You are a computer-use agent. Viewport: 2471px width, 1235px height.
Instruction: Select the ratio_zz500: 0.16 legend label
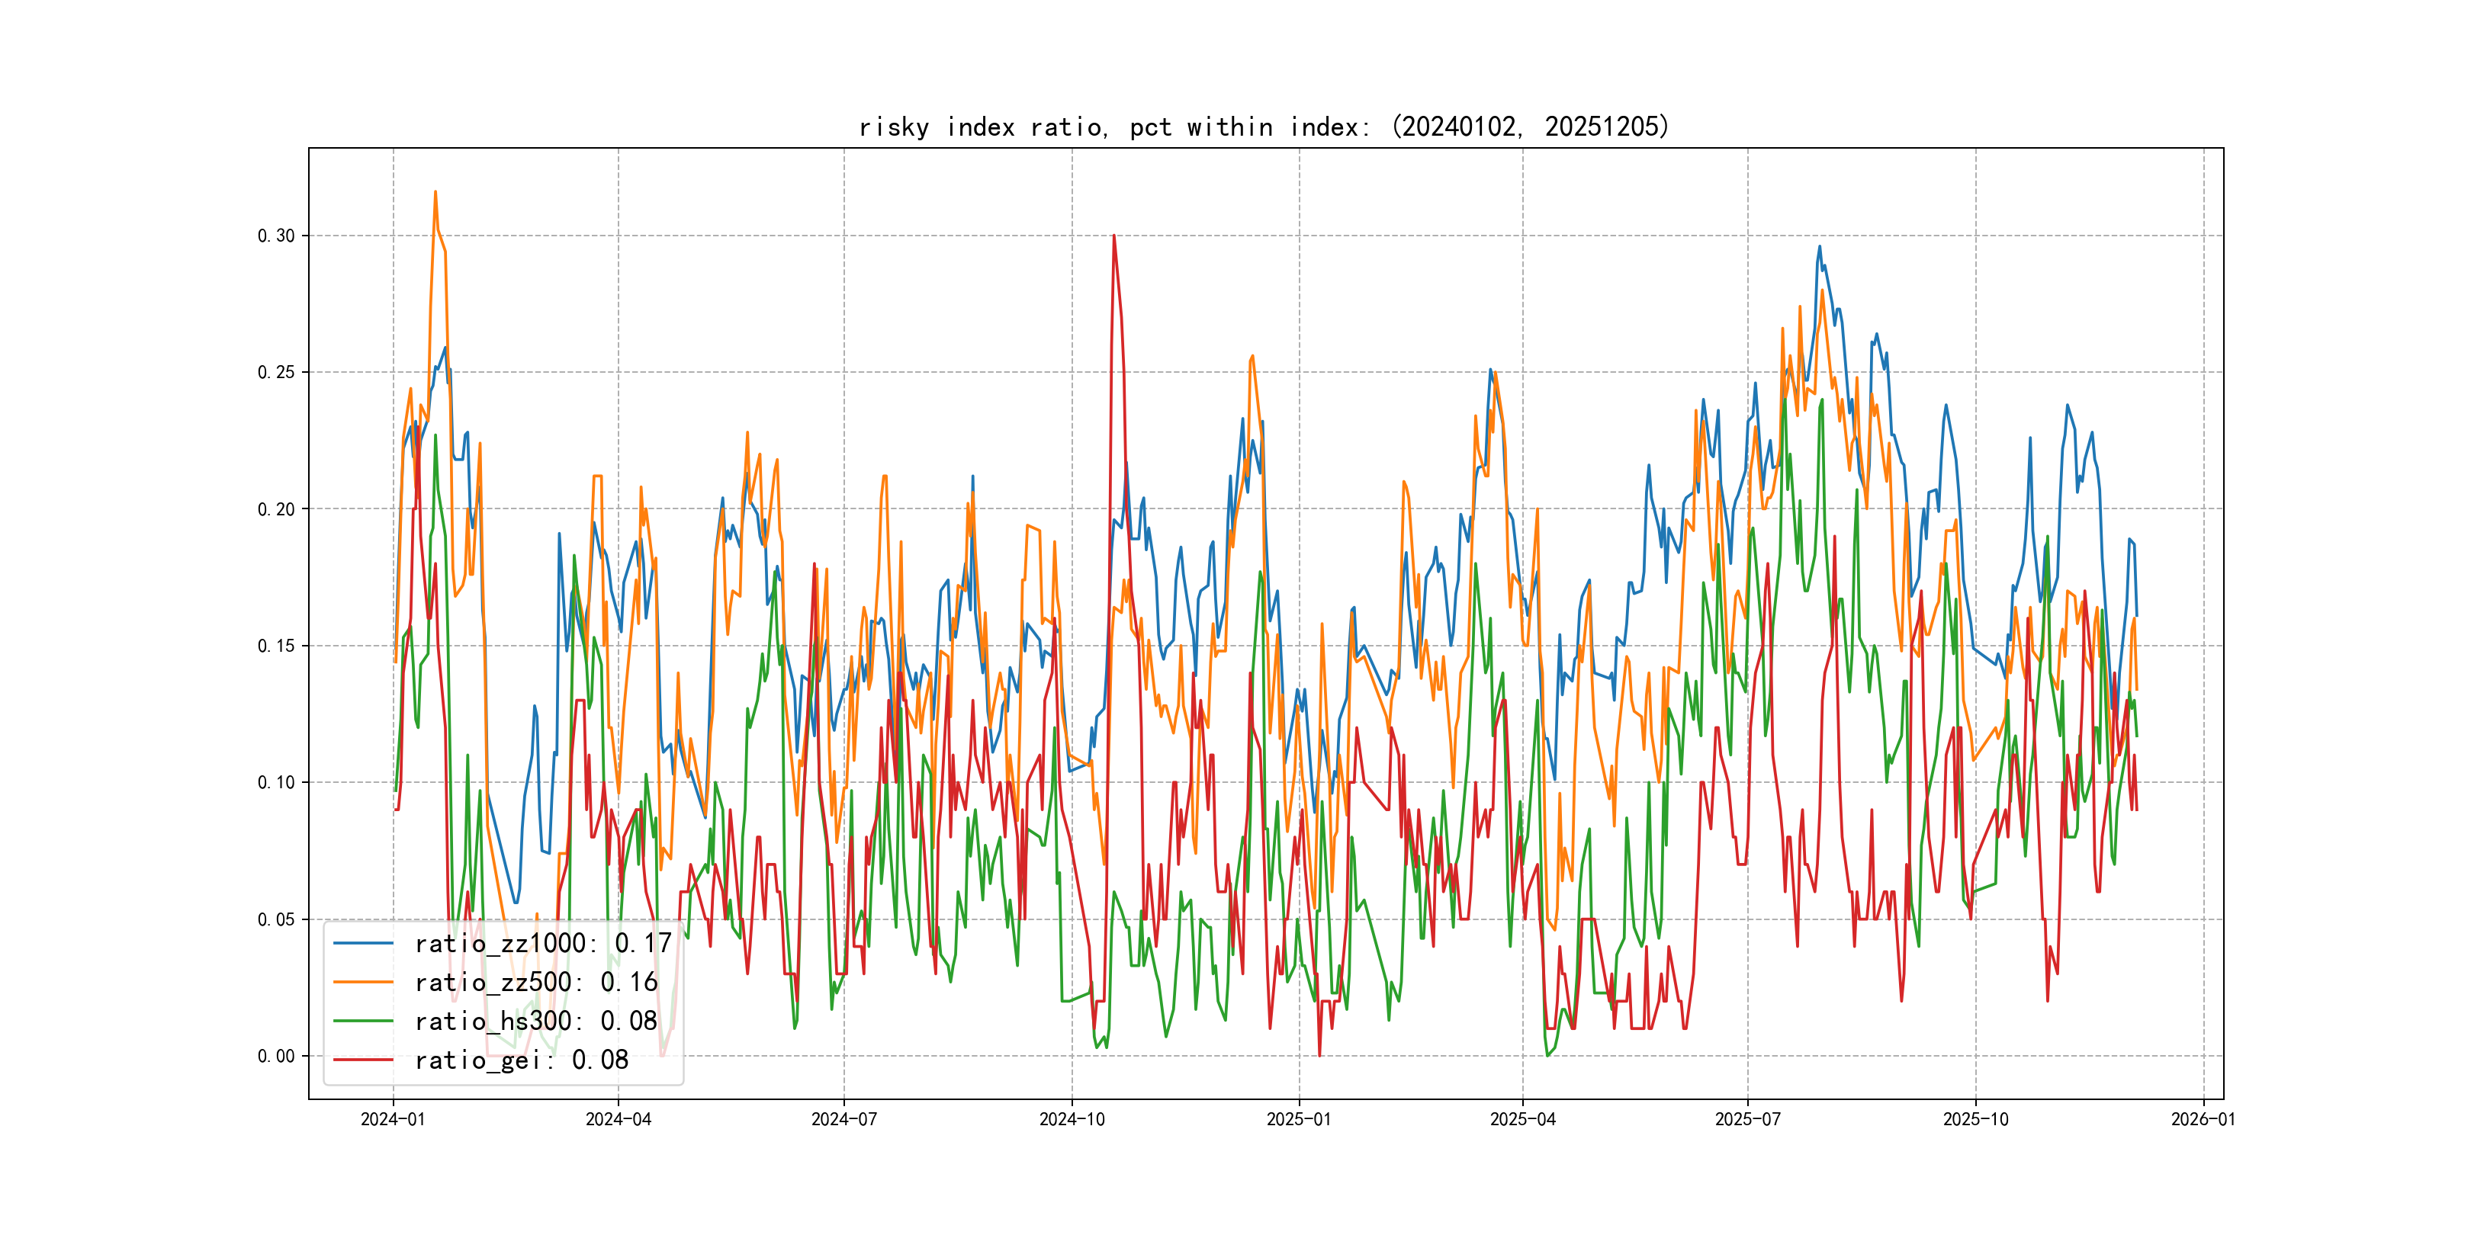click(x=535, y=982)
